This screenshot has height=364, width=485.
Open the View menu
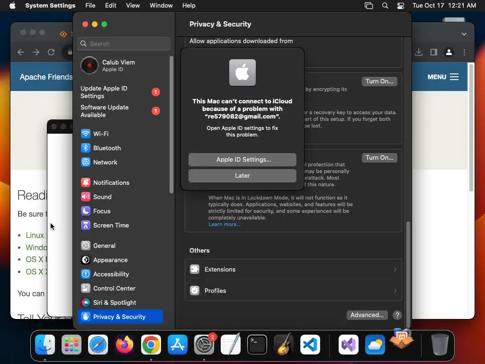(133, 6)
